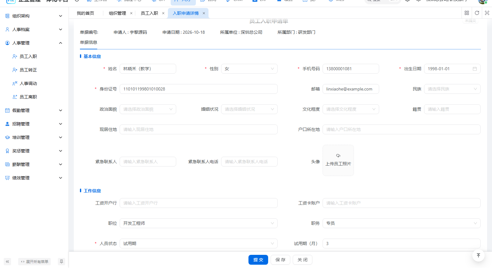Click the 现居住地 input field
Viewport: 492px width, 276px height.
[x=198, y=129]
